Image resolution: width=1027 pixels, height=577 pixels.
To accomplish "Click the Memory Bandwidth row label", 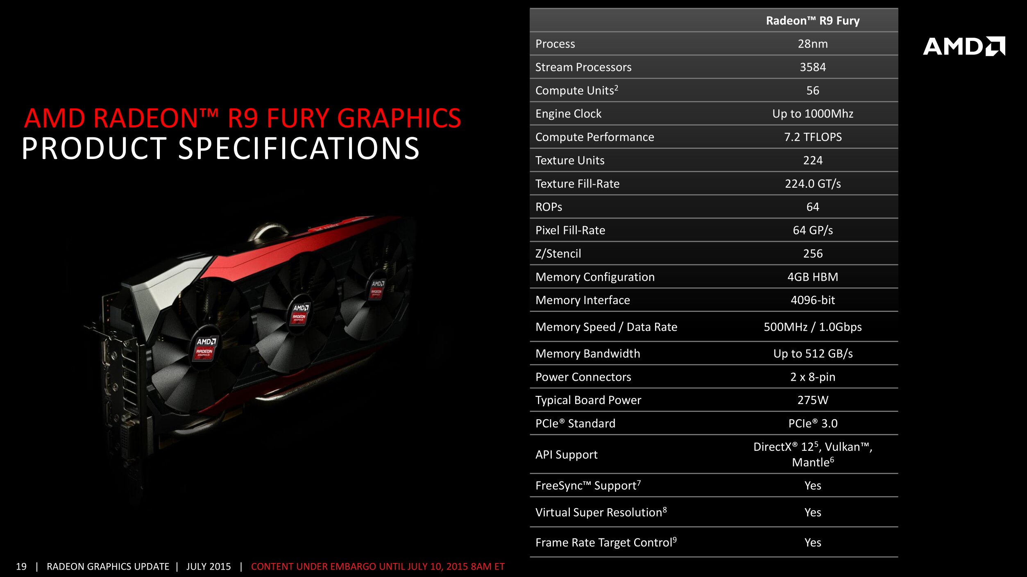I will tap(587, 354).
